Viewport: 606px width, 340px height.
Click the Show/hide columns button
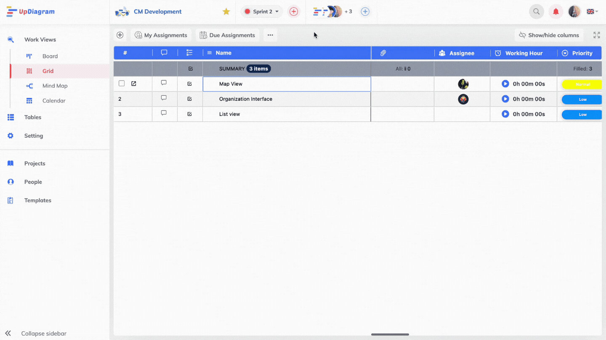(549, 35)
